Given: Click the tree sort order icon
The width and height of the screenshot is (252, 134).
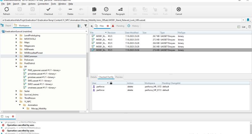Looking at the screenshot, I should 79,26.
